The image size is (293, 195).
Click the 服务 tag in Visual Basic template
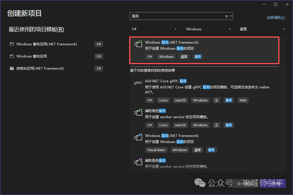pos(211,150)
